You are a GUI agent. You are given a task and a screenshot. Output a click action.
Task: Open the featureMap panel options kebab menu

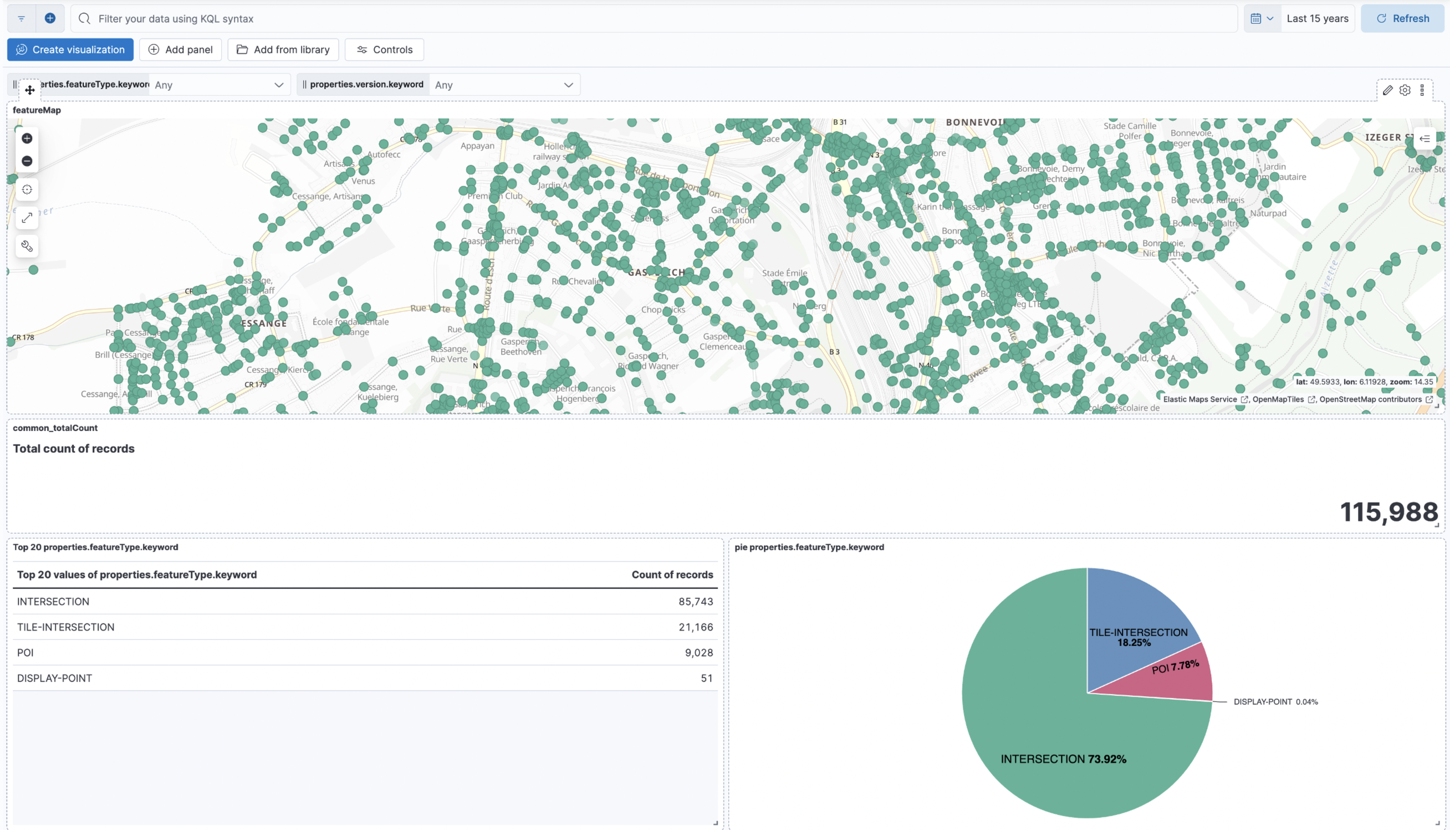pos(1422,90)
